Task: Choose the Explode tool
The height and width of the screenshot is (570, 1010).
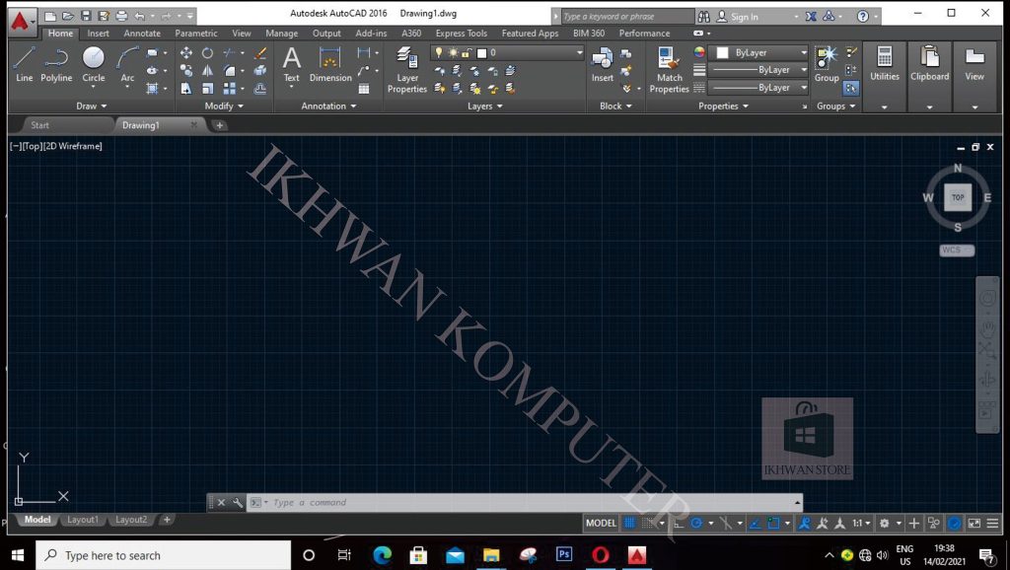Action: point(260,71)
